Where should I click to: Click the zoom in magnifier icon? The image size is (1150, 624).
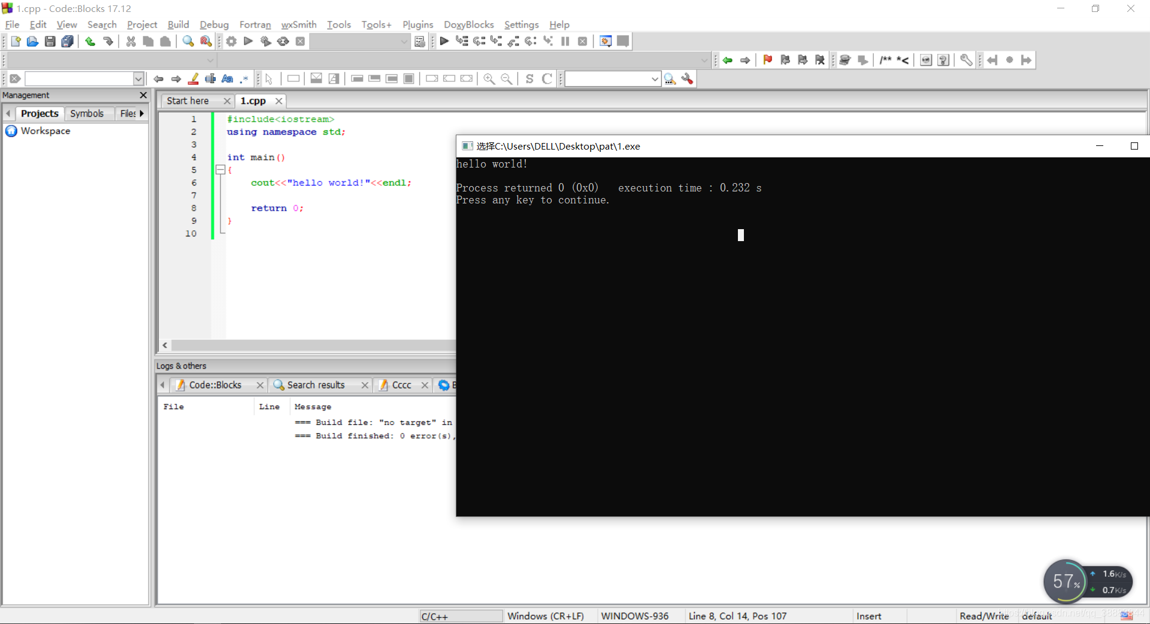point(489,78)
